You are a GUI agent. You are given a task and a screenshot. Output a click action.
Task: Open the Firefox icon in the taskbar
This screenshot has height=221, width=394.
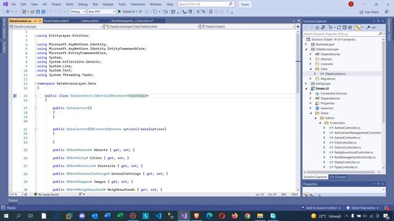[x=235, y=215]
